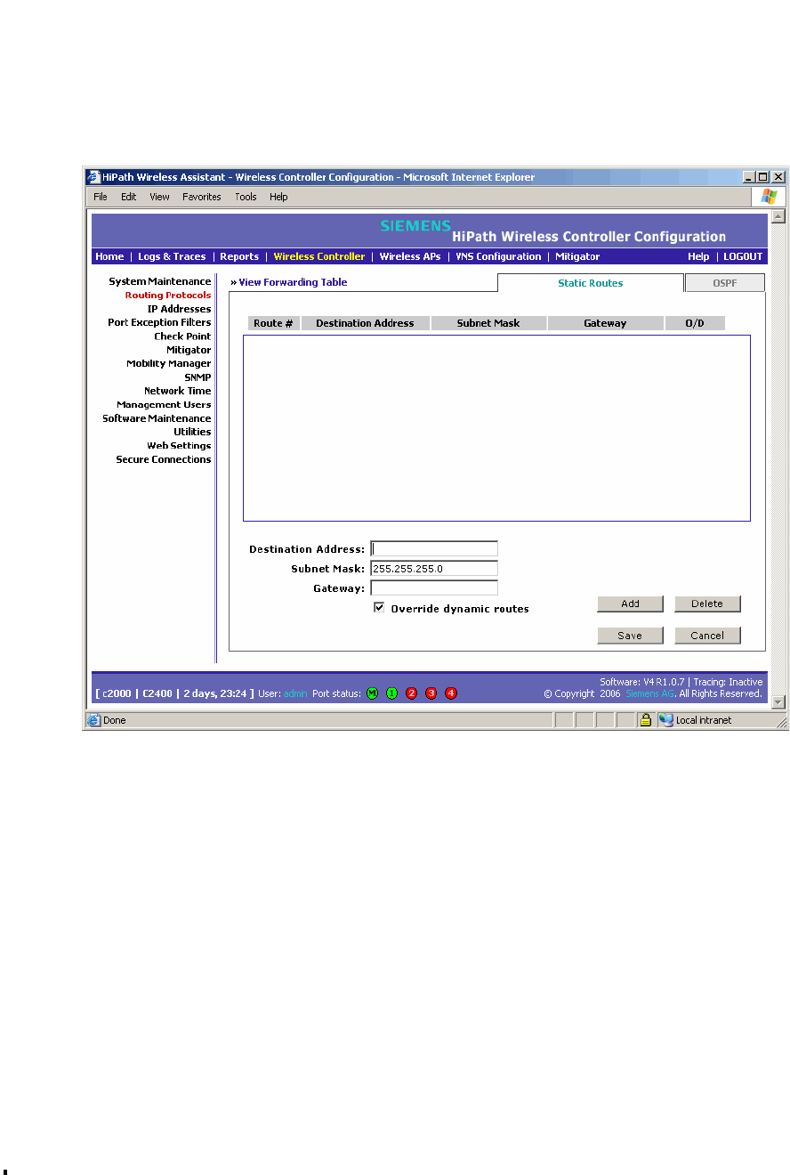Screen dimensions: 790x1175
Task: Click the Route # column header
Action: click(x=274, y=323)
